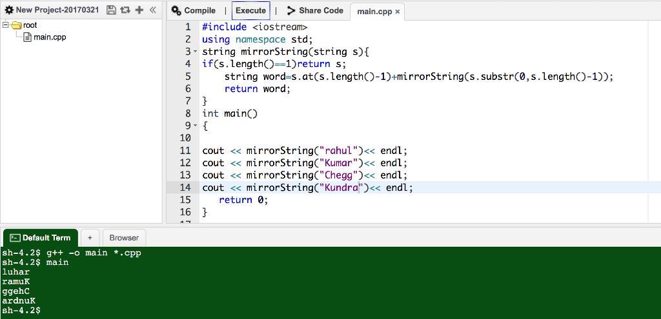Image resolution: width=661 pixels, height=319 pixels.
Task: Click 'int main()' declaration
Action: (x=230, y=113)
